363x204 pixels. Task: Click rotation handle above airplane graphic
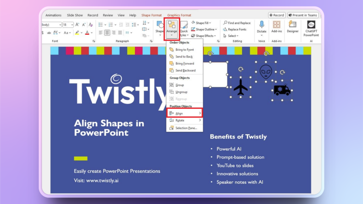241,69
